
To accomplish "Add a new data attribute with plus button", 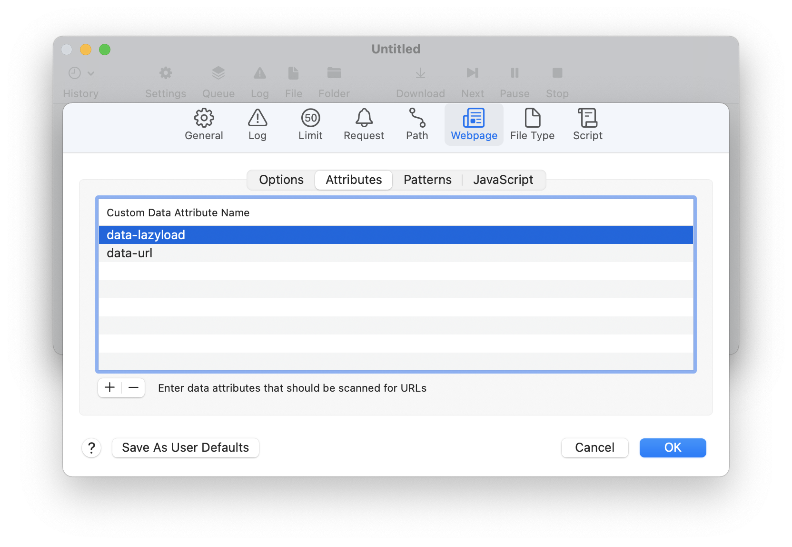I will click(x=109, y=387).
